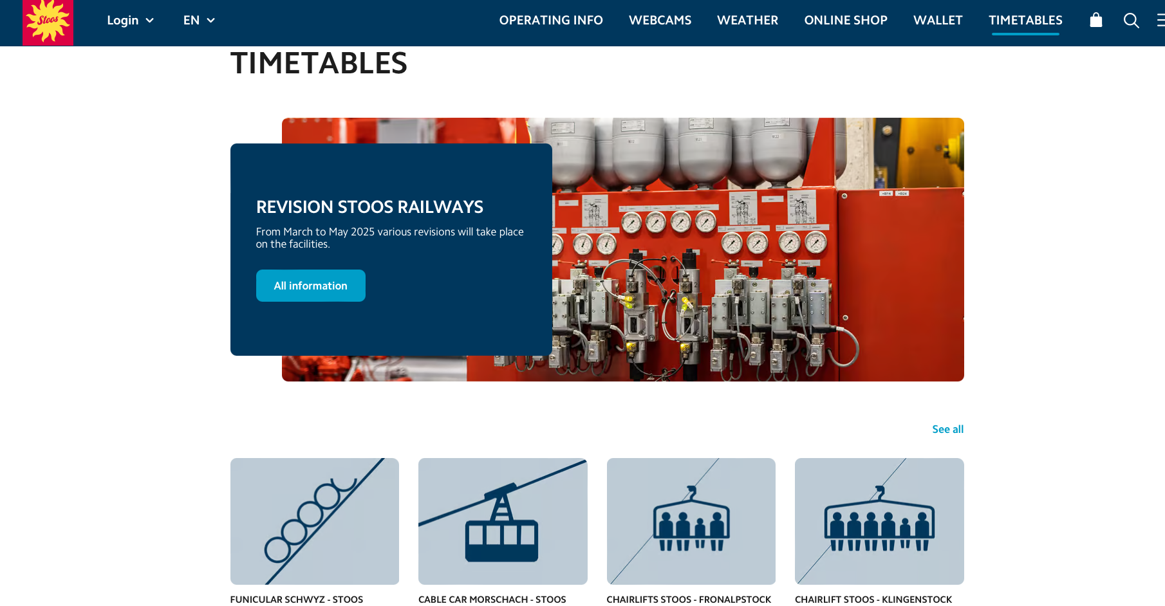The image size is (1165, 606).
Task: Open the Chairlifts Stoos - Fronalpstock icon card
Action: (691, 521)
